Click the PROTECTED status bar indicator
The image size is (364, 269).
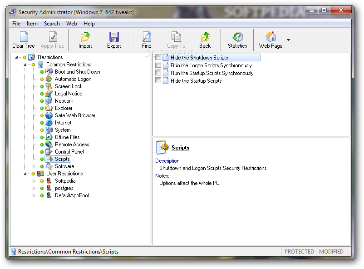point(299,252)
